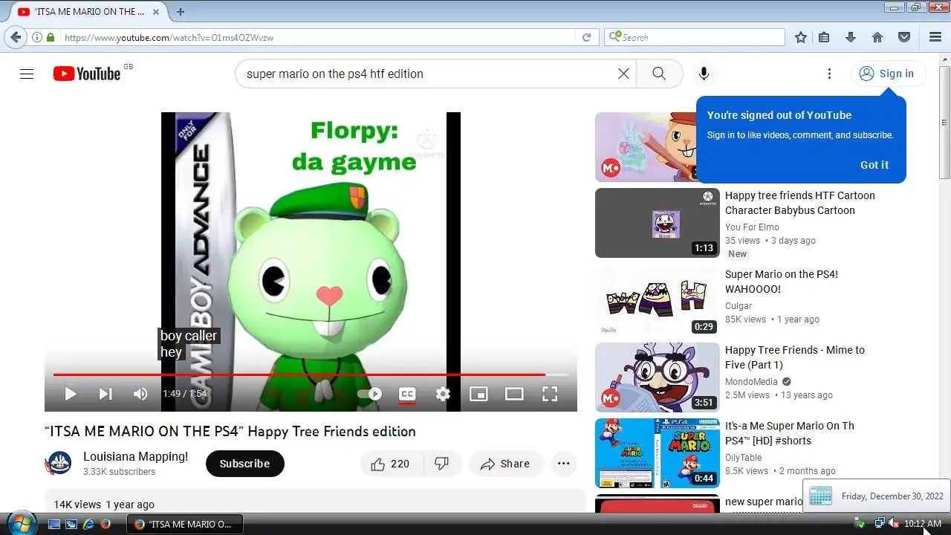Click the You For Elmo channel name
Screen dimensions: 951x535
click(x=752, y=227)
